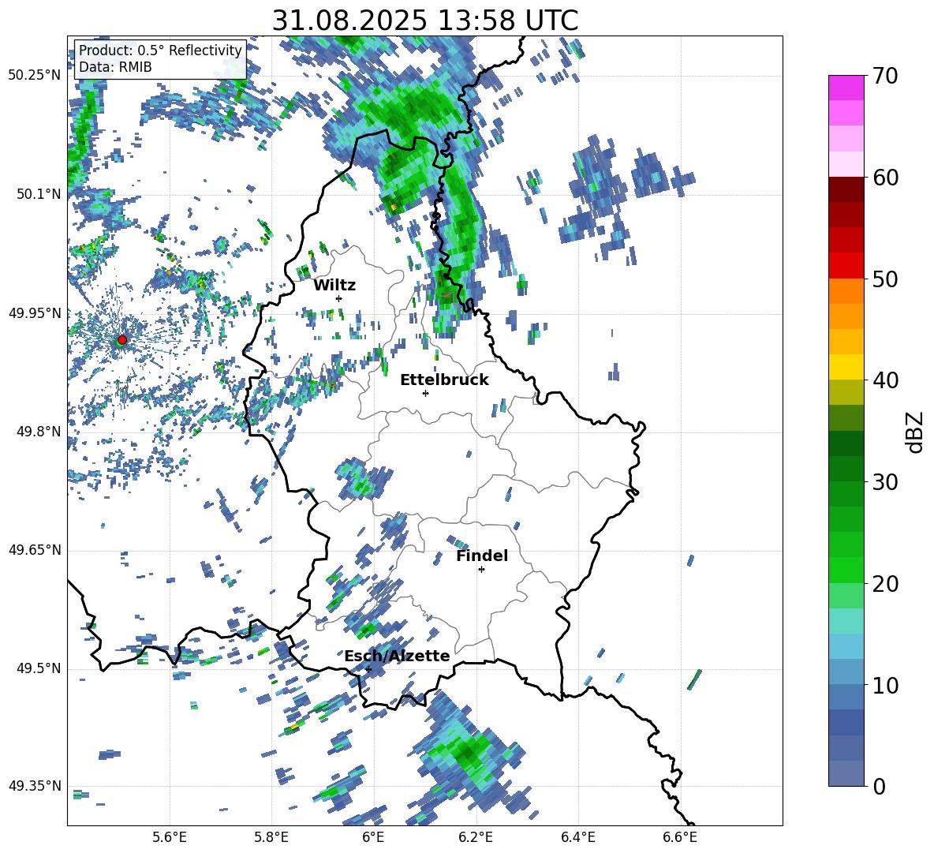The width and height of the screenshot is (934, 853).
Task: Click the 49.8°N latitude label
Action: 39,432
